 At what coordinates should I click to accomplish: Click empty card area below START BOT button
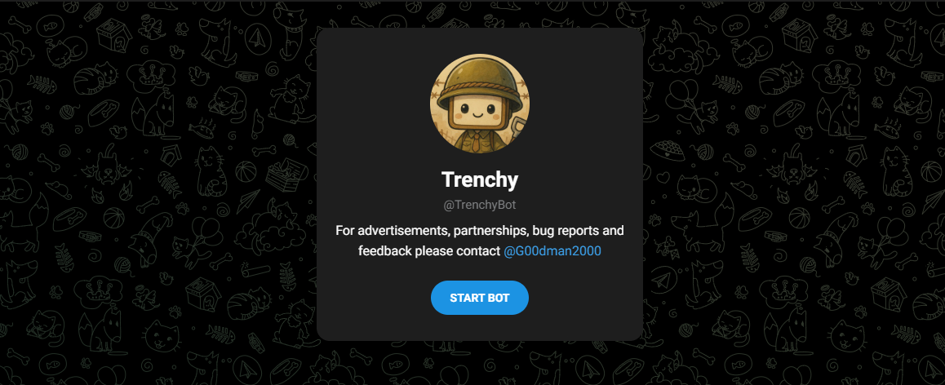pos(479,328)
